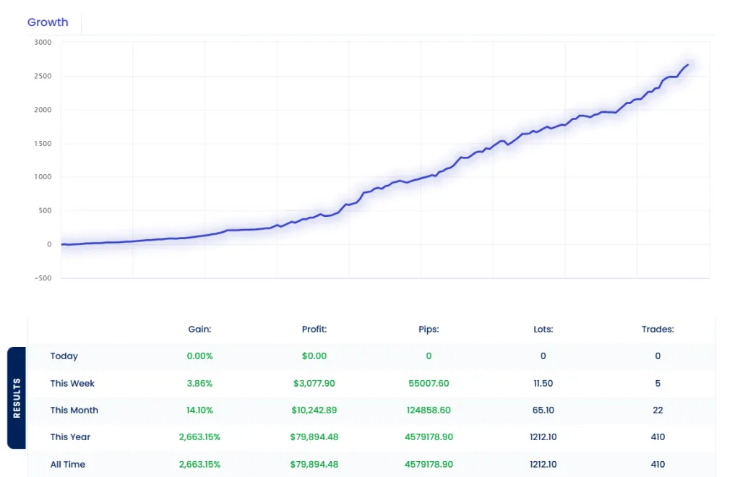The height and width of the screenshot is (477, 740).
Task: Select the This Week row label
Action: pos(72,383)
